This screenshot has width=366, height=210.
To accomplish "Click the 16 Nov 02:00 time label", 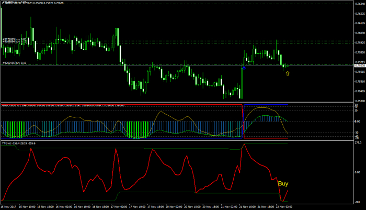I will click(x=64, y=207).
